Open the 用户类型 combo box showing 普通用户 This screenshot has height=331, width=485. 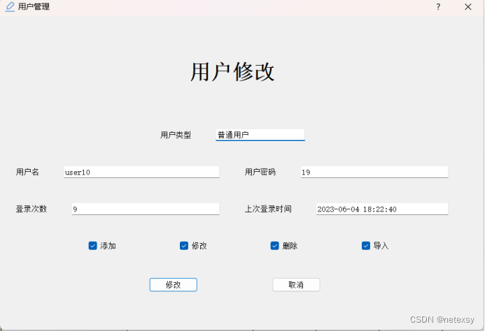pos(260,135)
